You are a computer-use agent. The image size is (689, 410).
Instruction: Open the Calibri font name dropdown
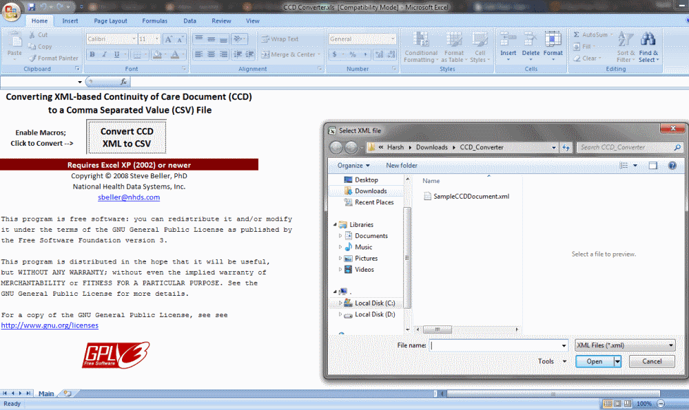(134, 39)
